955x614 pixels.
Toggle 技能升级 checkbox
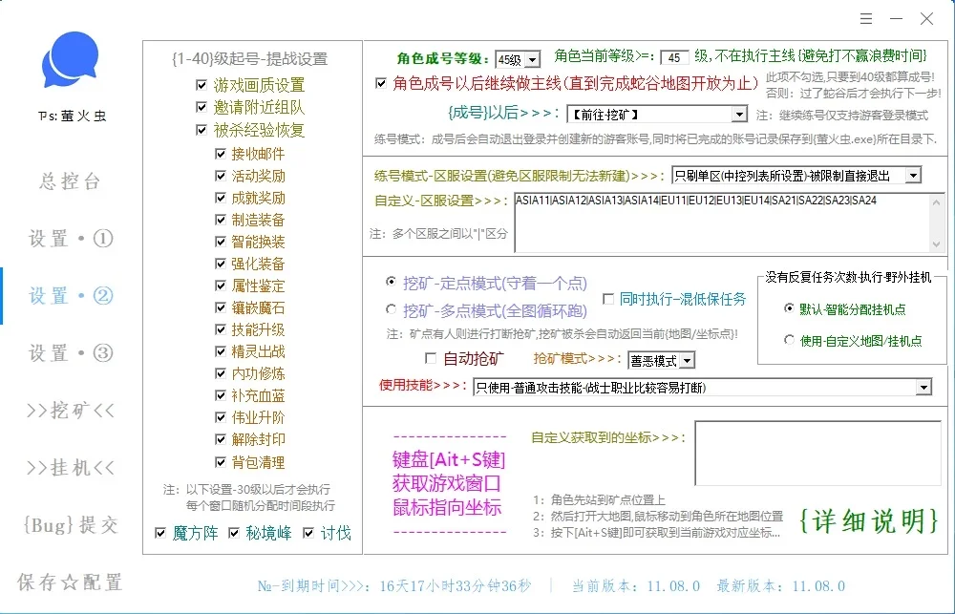tap(221, 328)
